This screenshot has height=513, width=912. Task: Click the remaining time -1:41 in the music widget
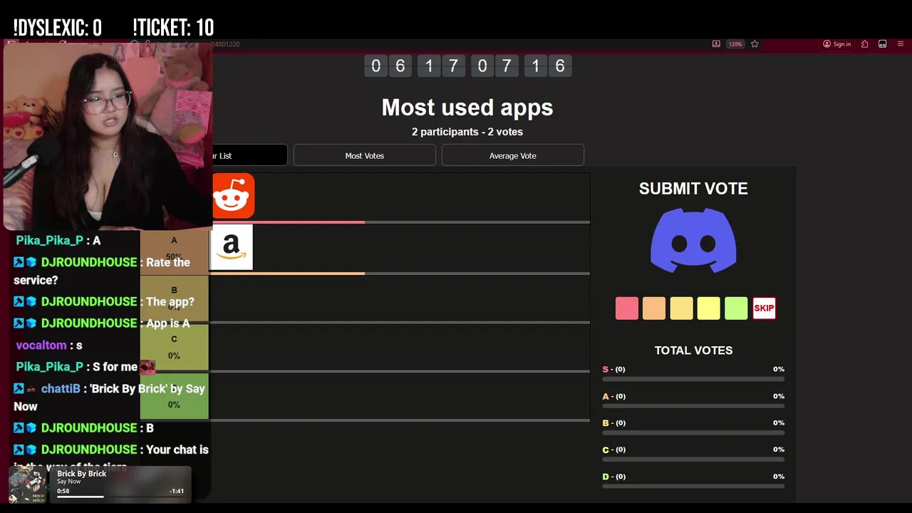click(177, 491)
